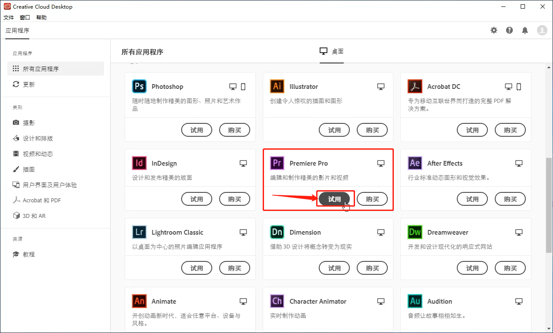
Task: Open notifications via the bell icon
Action: (x=525, y=30)
